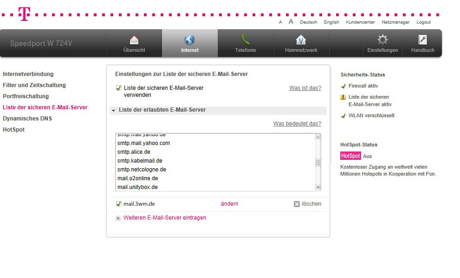Screen dimensions: 460x278
Task: Click the 'Speedport W 724V' device title
Action: [x=41, y=44]
